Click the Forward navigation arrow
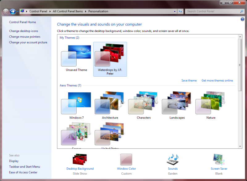 pyautogui.click(x=13, y=11)
